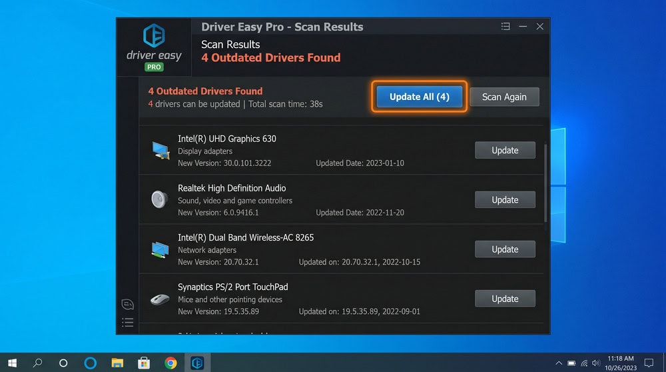Click the battery icon in system tray
The image size is (666, 372).
[571, 363]
